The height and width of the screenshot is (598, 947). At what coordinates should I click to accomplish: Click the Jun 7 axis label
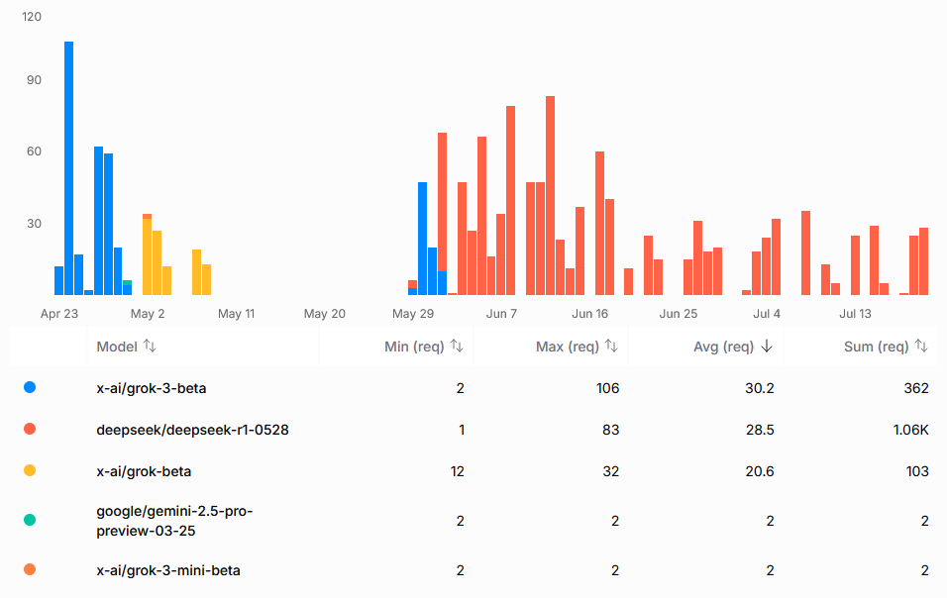coord(501,314)
